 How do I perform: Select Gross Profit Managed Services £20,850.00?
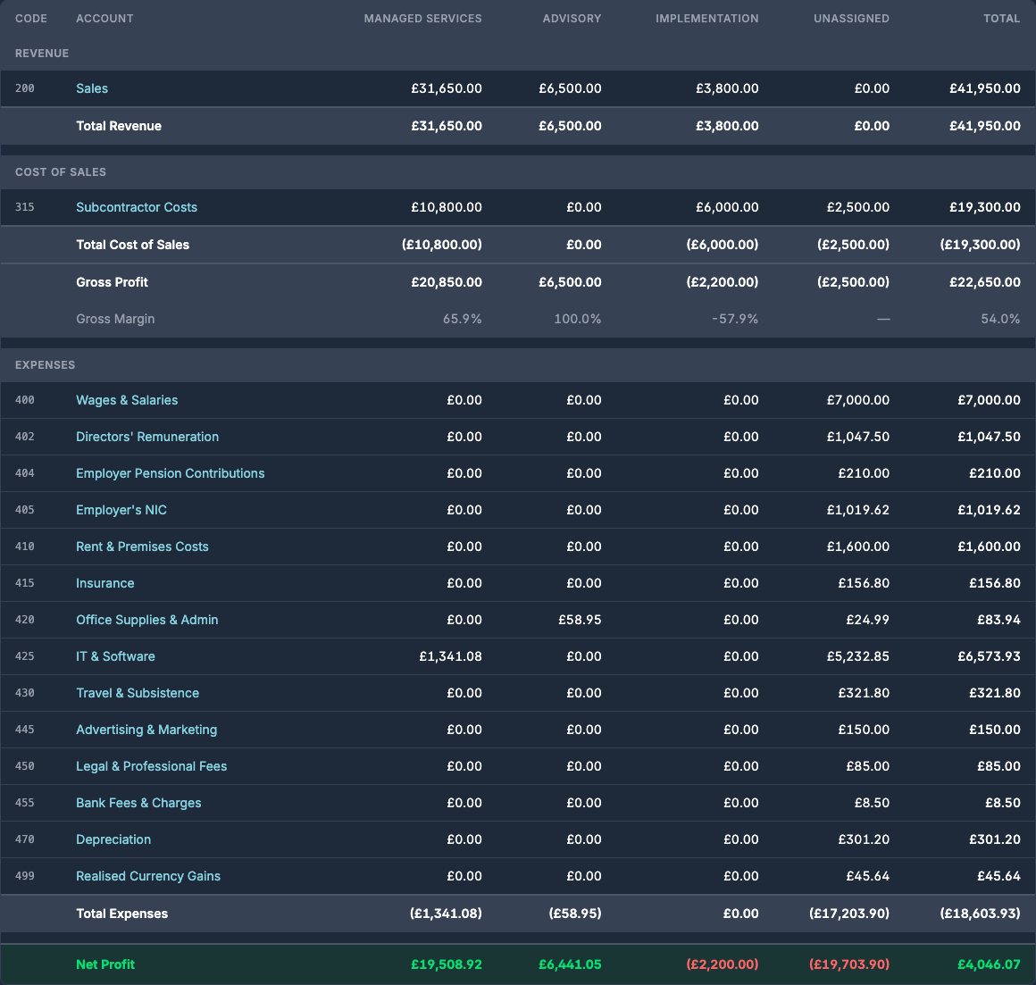coord(447,283)
